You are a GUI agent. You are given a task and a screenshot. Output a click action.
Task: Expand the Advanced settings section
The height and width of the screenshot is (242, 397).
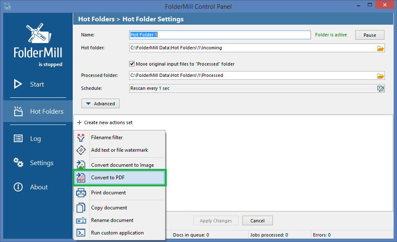point(100,104)
